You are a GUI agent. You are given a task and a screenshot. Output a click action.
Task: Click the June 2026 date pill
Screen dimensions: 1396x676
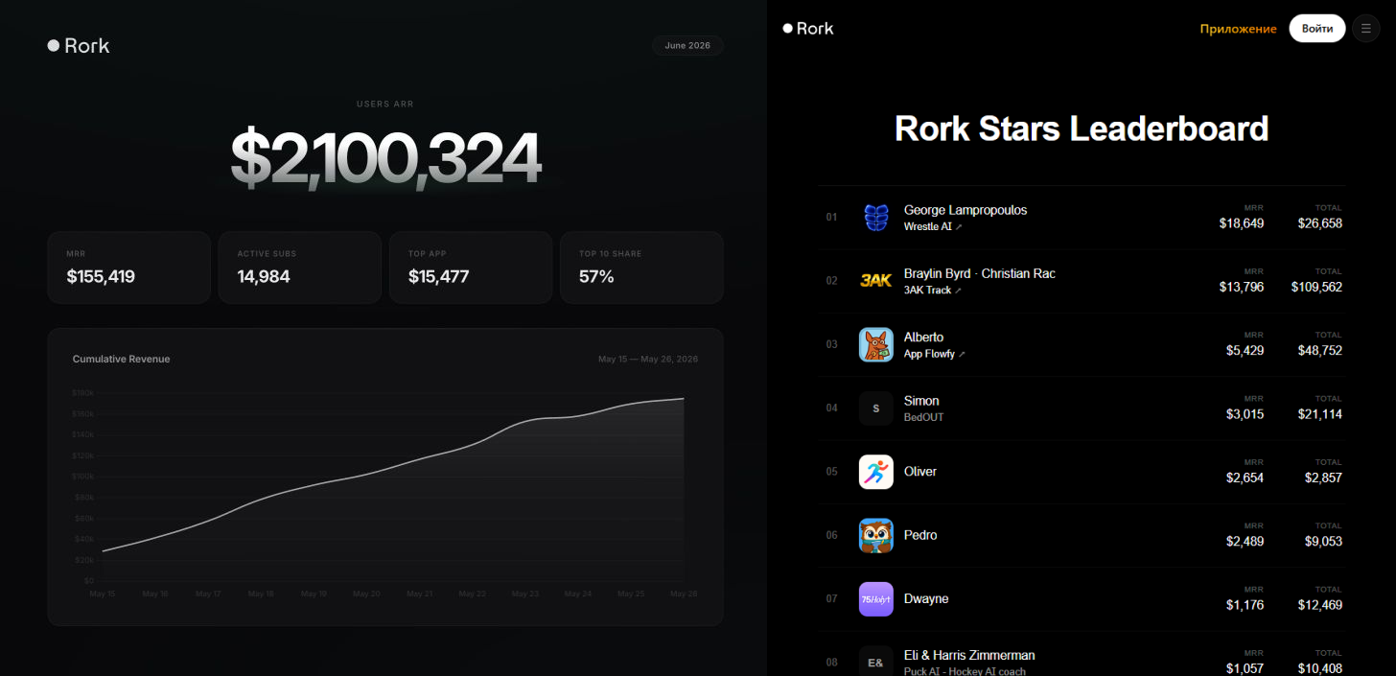pos(687,45)
